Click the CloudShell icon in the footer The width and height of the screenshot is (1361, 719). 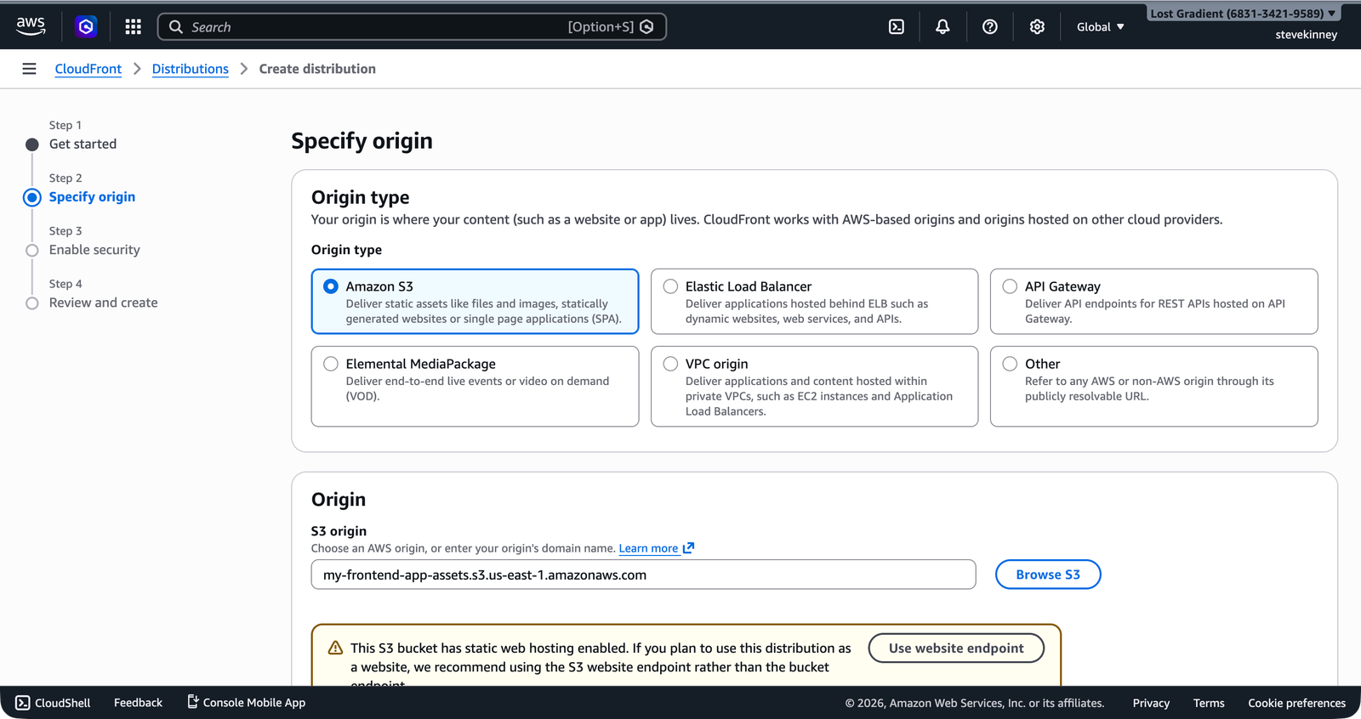(23, 703)
